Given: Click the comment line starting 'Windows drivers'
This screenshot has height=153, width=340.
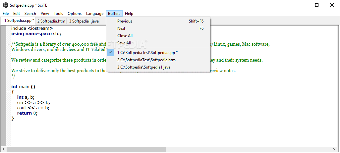Looking at the screenshot, I should click(58, 49).
